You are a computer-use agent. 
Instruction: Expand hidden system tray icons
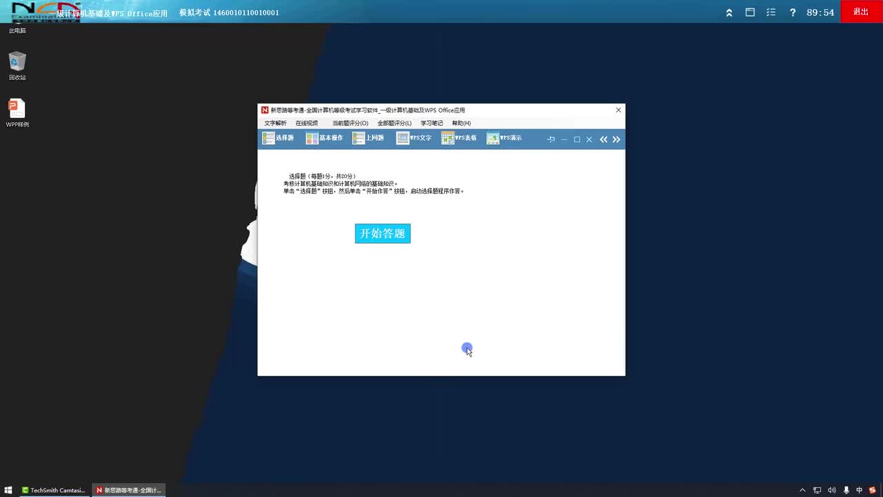point(802,490)
